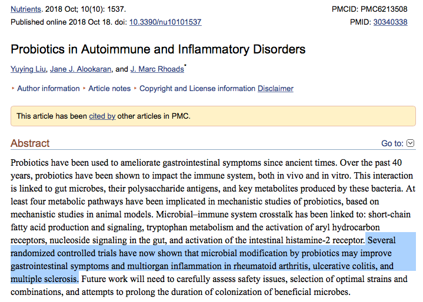Expand Copyright and License information
Screen dimensions: 423x302
tap(197, 89)
